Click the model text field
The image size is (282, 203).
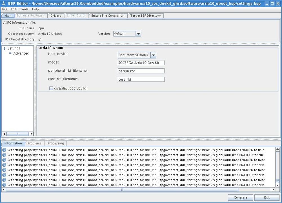click(141, 63)
